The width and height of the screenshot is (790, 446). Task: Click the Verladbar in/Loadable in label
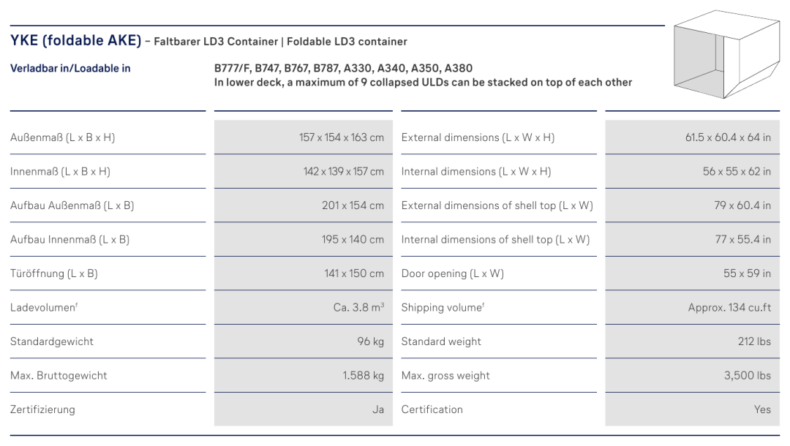[70, 69]
